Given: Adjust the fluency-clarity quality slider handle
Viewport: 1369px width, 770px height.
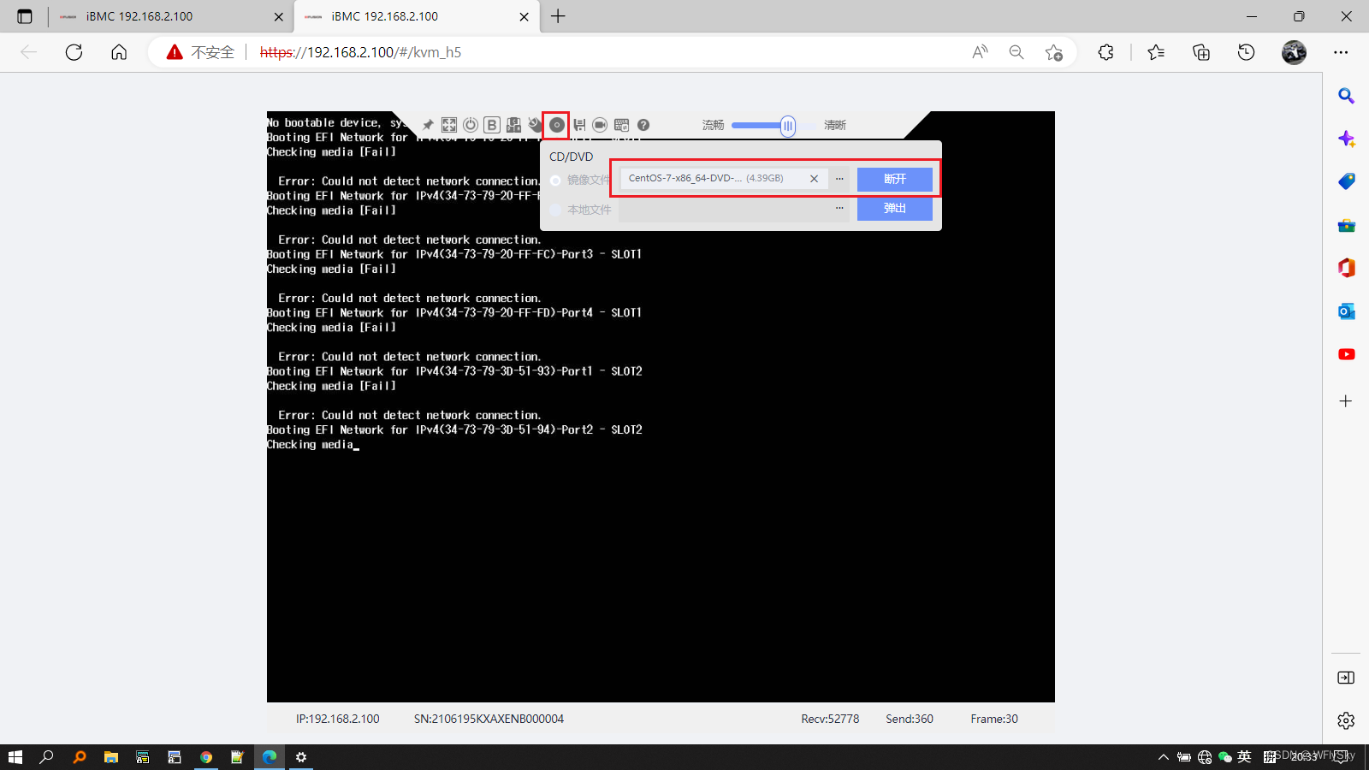Looking at the screenshot, I should (x=788, y=126).
